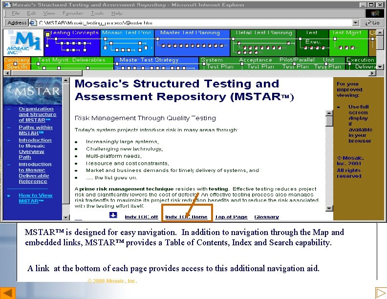Click the bullet Multi-platform needs

(x=113, y=156)
